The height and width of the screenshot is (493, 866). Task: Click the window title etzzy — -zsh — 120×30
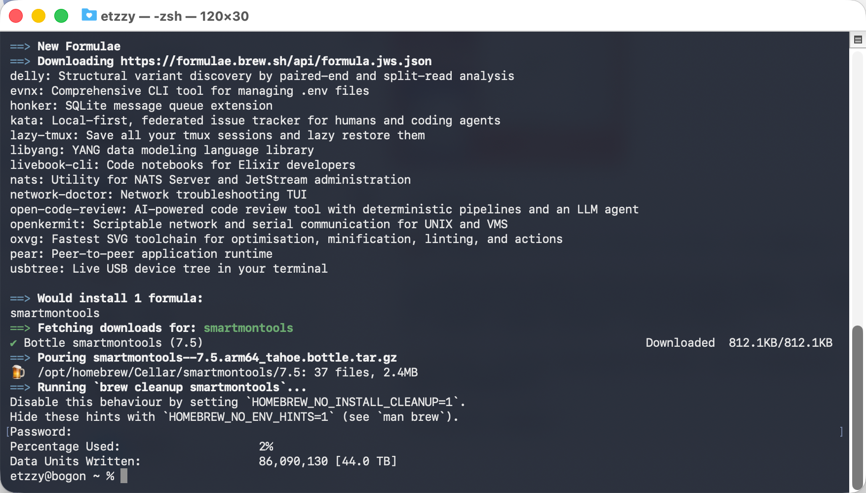[x=175, y=16]
